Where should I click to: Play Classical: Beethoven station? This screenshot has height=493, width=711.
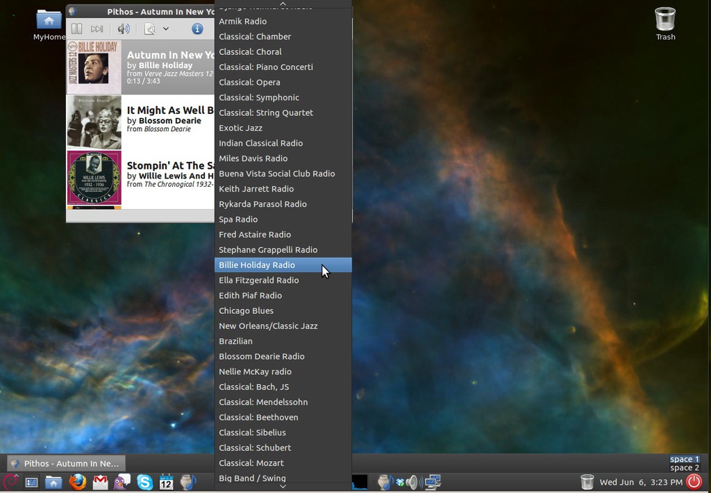click(x=283, y=418)
